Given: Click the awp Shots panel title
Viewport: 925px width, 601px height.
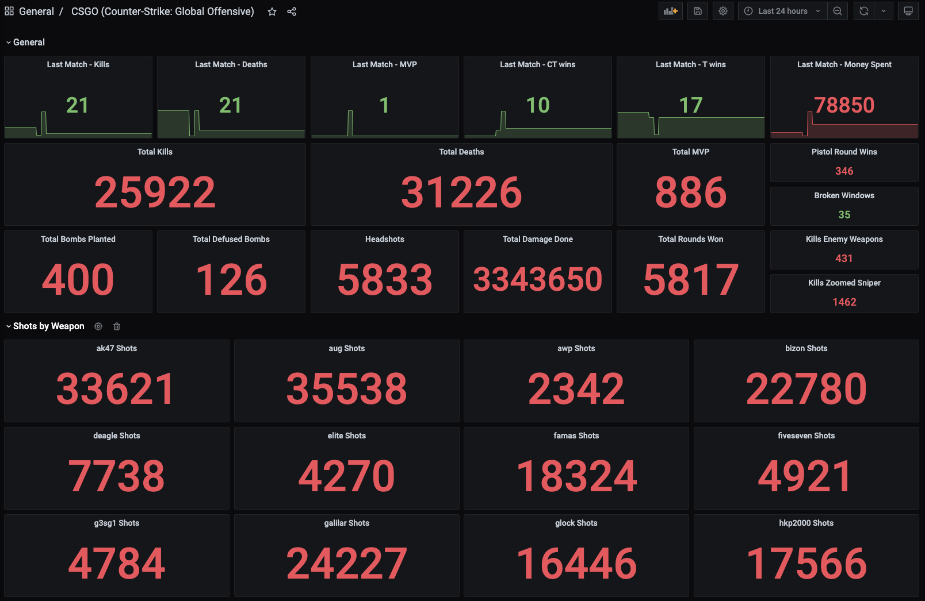Looking at the screenshot, I should click(x=576, y=348).
